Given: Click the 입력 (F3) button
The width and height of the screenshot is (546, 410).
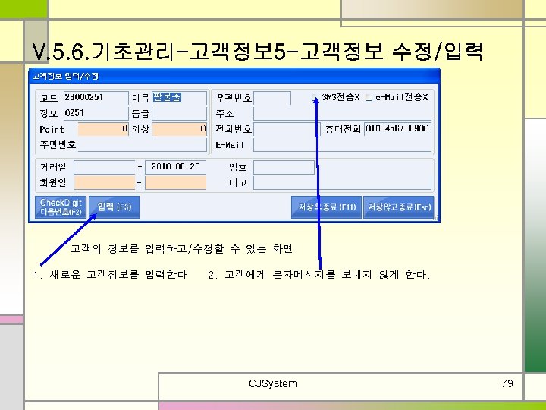Looking at the screenshot, I should (115, 207).
